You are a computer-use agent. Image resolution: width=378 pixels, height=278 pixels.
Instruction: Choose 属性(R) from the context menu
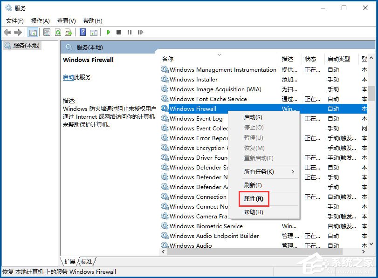(x=253, y=198)
